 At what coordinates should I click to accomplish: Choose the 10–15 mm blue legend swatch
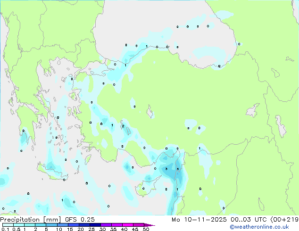point(62,225)
